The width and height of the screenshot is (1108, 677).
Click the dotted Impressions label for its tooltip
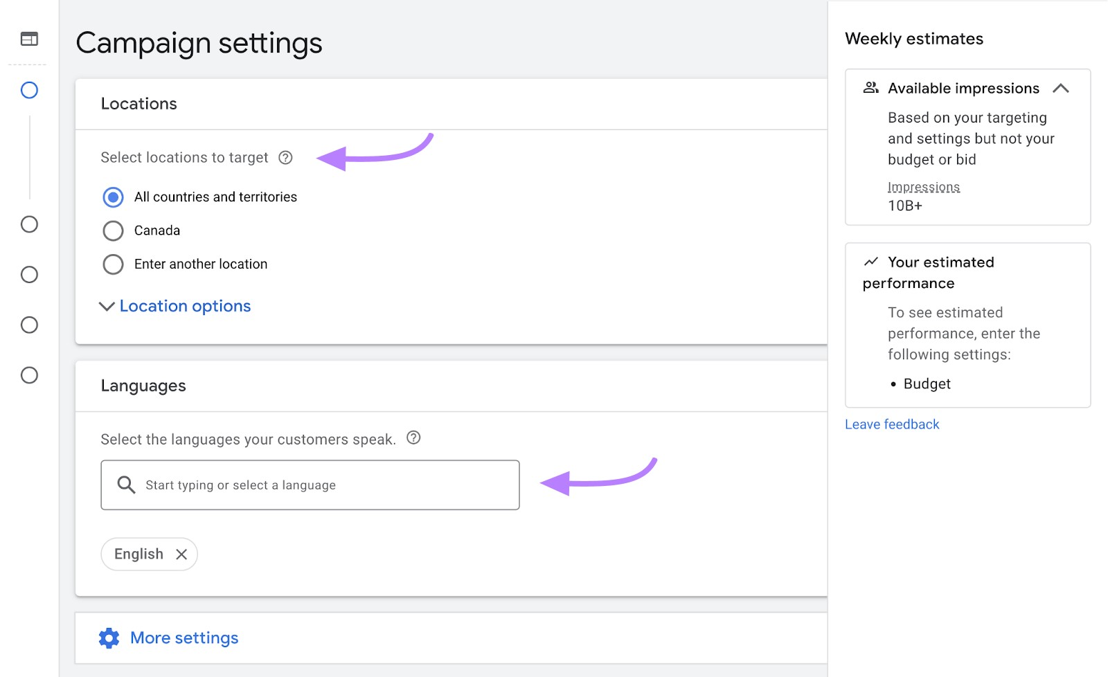(923, 187)
